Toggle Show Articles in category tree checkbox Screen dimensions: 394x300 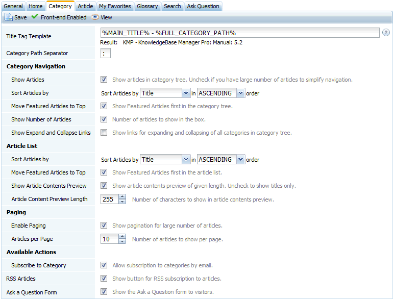click(x=104, y=80)
